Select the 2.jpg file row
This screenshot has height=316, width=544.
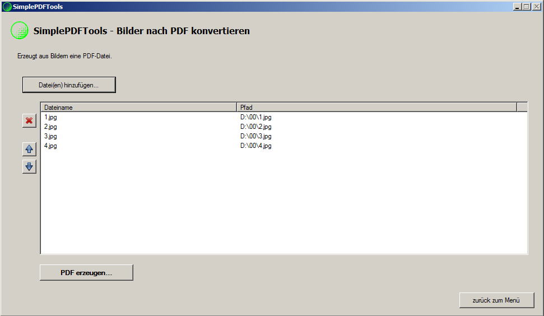point(284,127)
